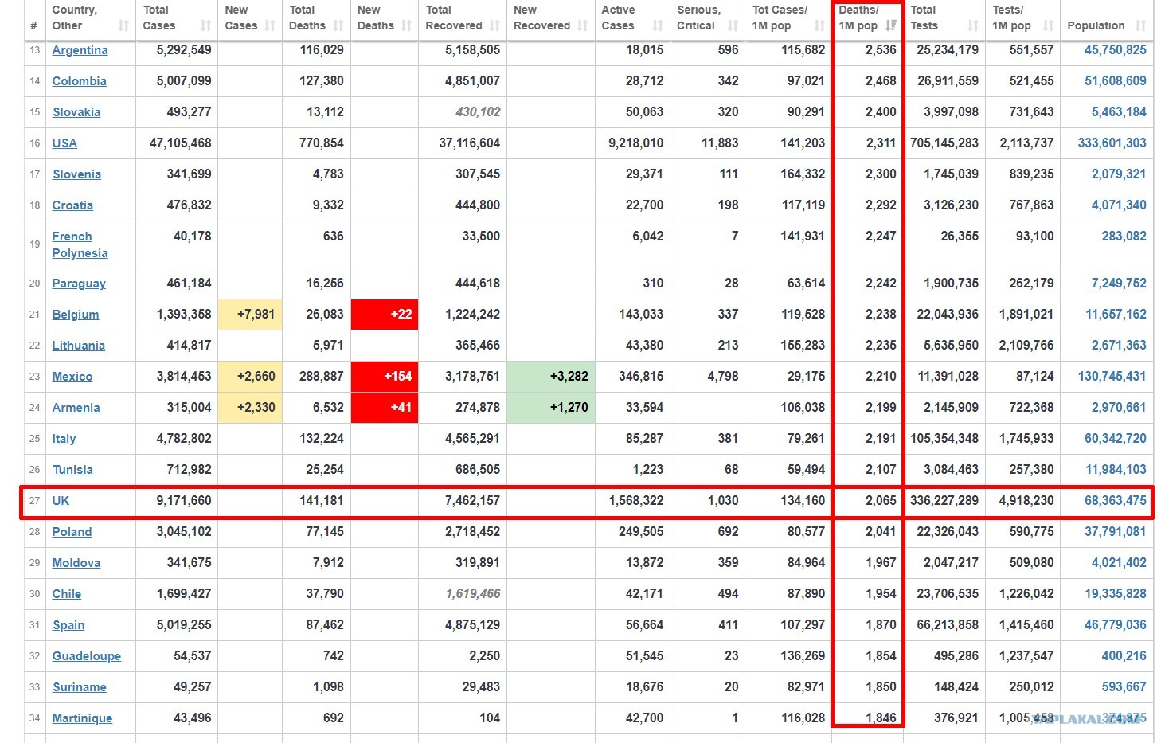Sort by Active Cases column arrows
The width and height of the screenshot is (1161, 743).
tap(658, 25)
